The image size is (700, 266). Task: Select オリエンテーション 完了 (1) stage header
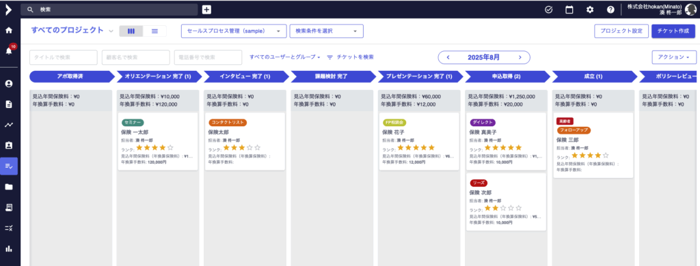click(x=158, y=76)
